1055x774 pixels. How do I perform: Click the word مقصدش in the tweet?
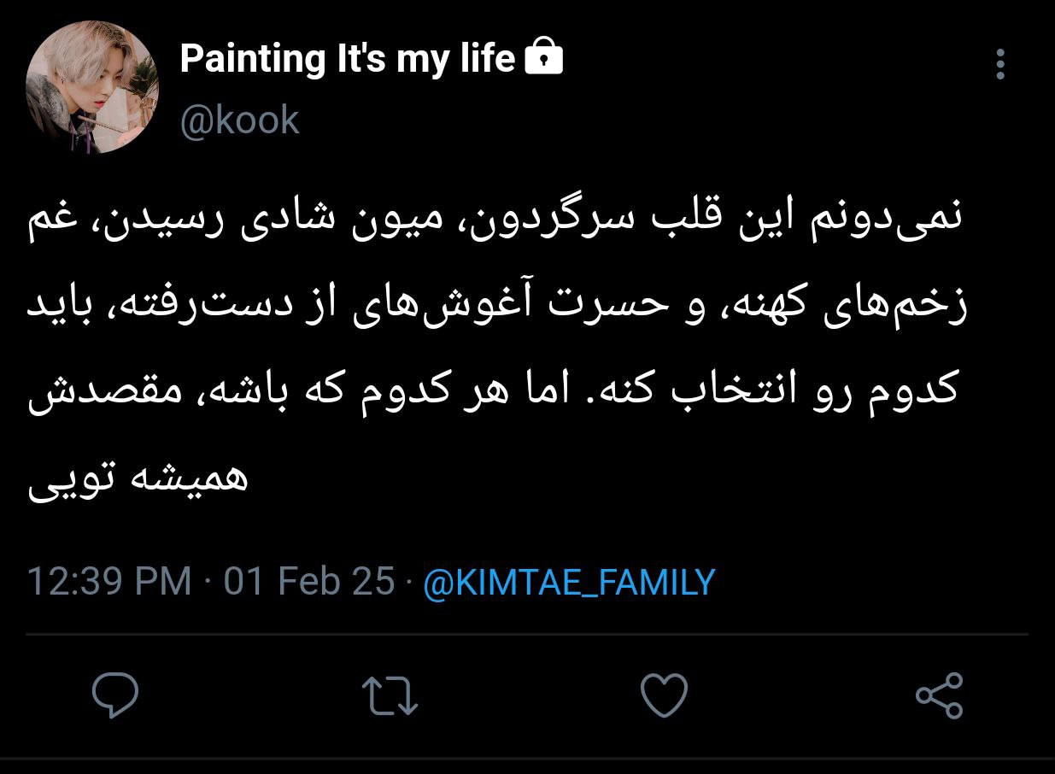point(69,395)
